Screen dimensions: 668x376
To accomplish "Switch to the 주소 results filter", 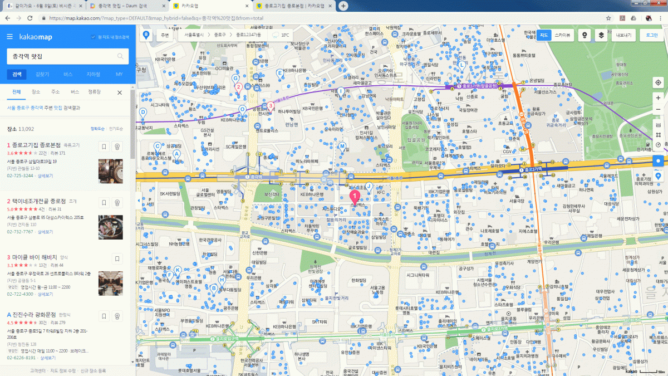I will (55, 92).
